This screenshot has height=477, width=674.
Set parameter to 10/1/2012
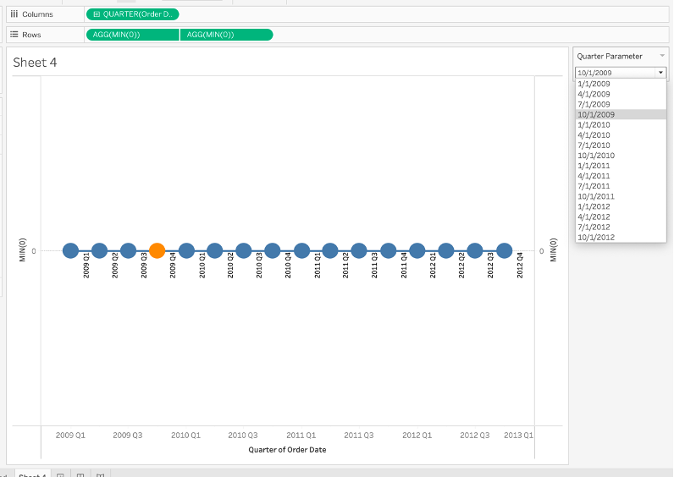pos(621,238)
